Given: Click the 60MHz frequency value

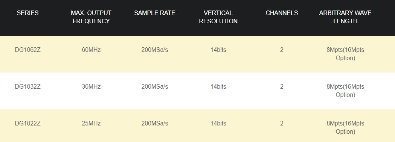Looking at the screenshot, I should 91,50.
